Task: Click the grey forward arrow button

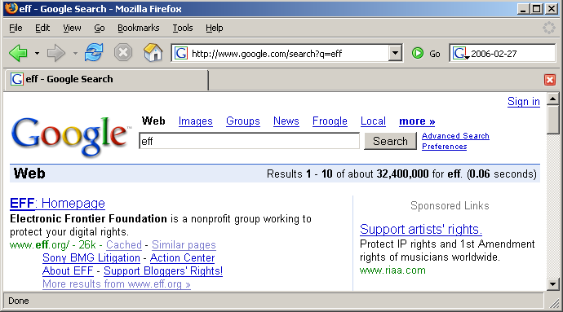Action: pos(56,53)
